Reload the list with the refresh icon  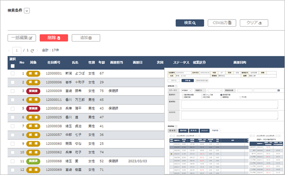[32, 51]
